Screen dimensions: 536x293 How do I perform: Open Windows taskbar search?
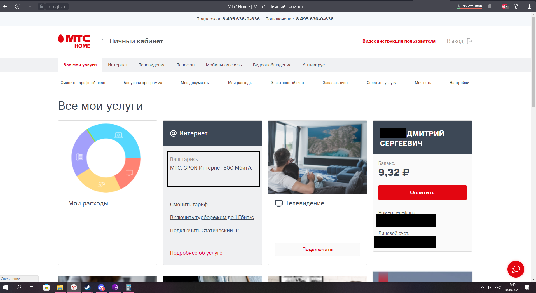(19, 287)
